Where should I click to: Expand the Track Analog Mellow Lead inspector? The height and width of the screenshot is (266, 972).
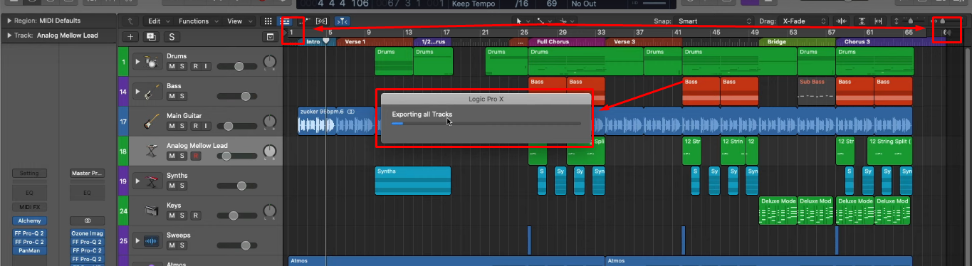(9, 35)
